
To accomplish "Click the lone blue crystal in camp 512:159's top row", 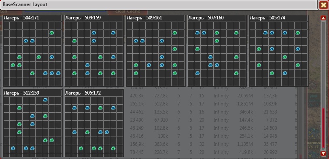I will (x=45, y=100).
